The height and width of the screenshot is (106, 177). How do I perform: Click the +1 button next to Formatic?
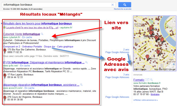point(147,80)
